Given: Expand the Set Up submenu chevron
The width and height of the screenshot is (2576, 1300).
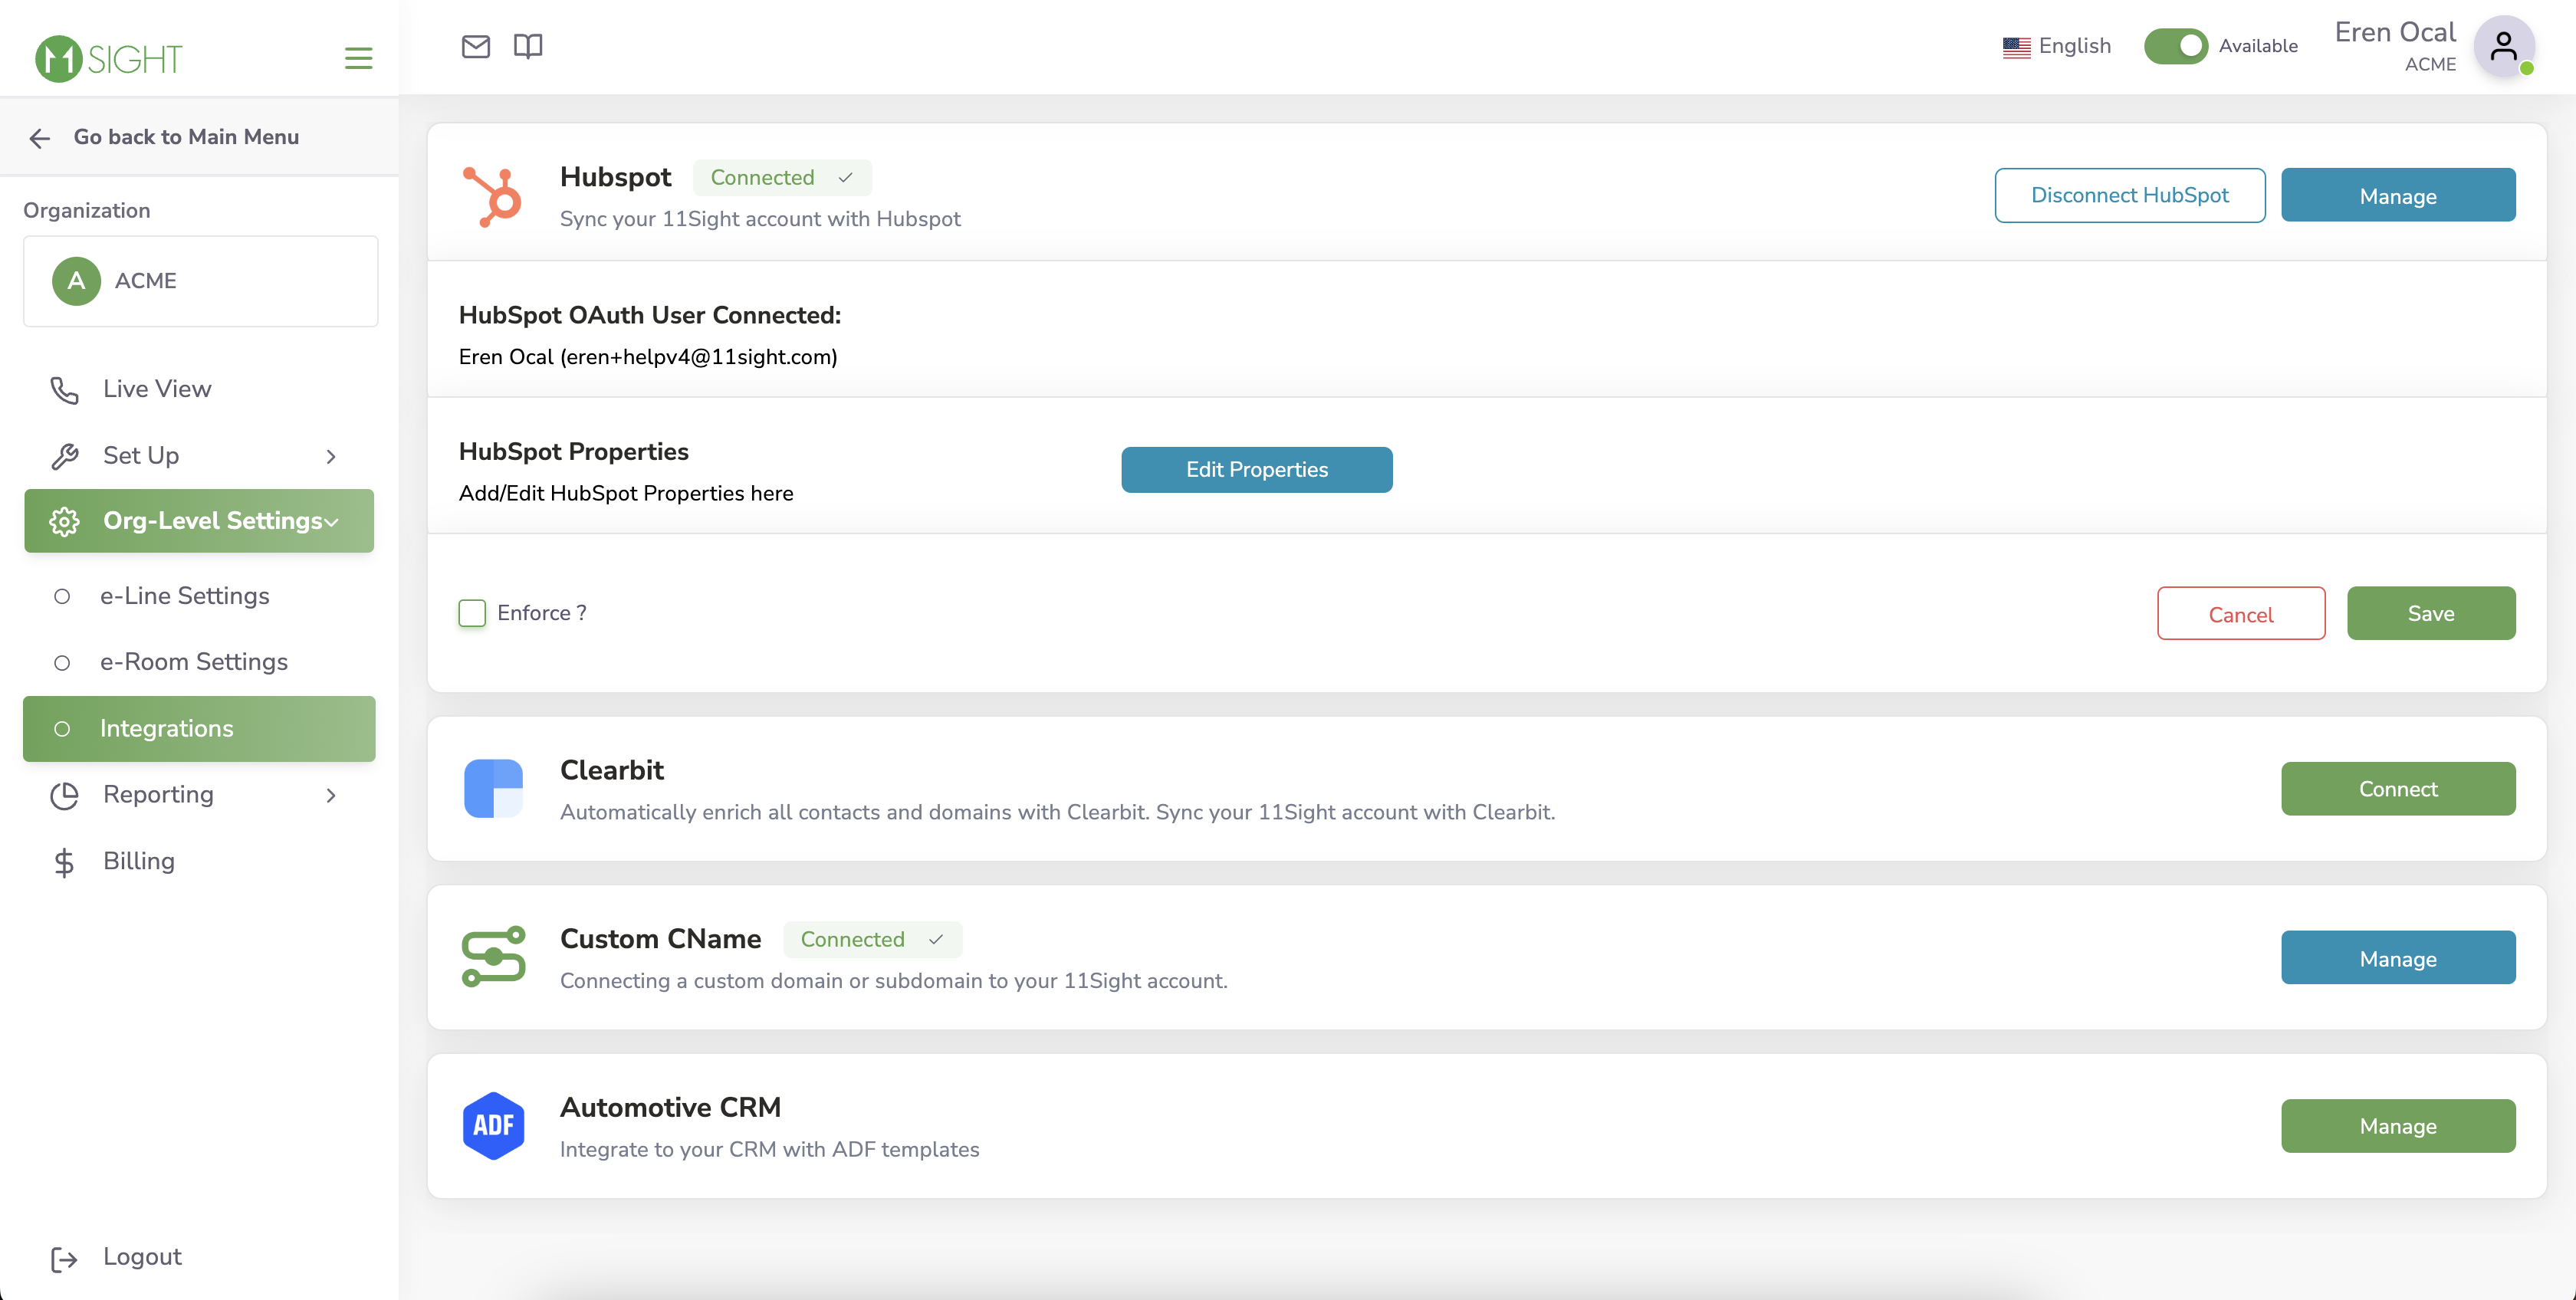Looking at the screenshot, I should [x=331, y=456].
